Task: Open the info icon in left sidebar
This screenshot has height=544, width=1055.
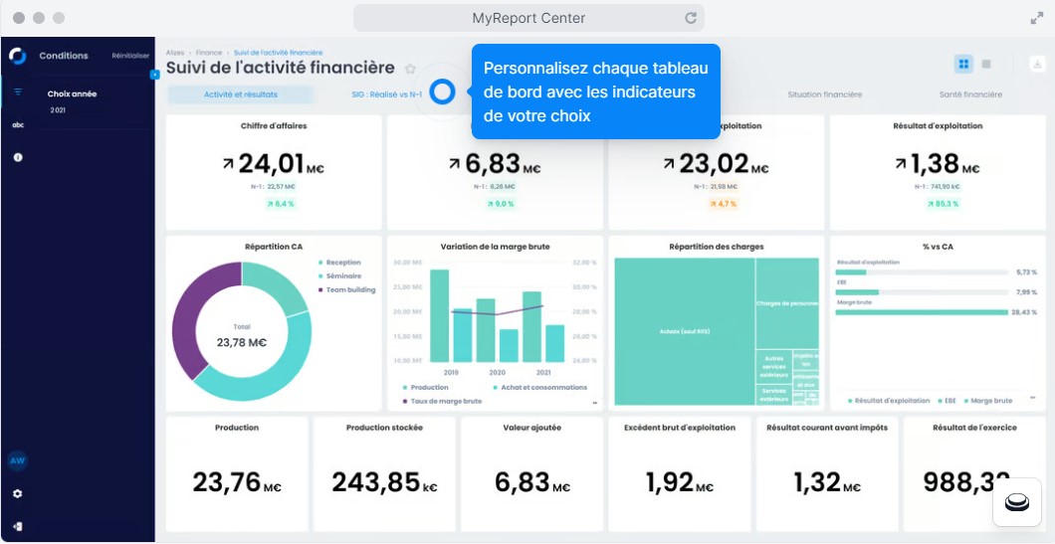Action: click(18, 157)
